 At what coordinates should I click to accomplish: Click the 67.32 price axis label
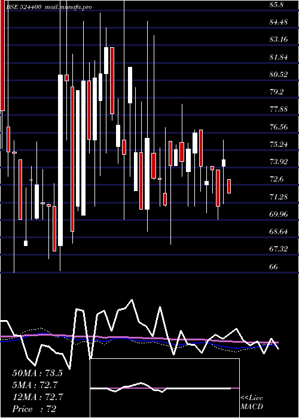279,249
